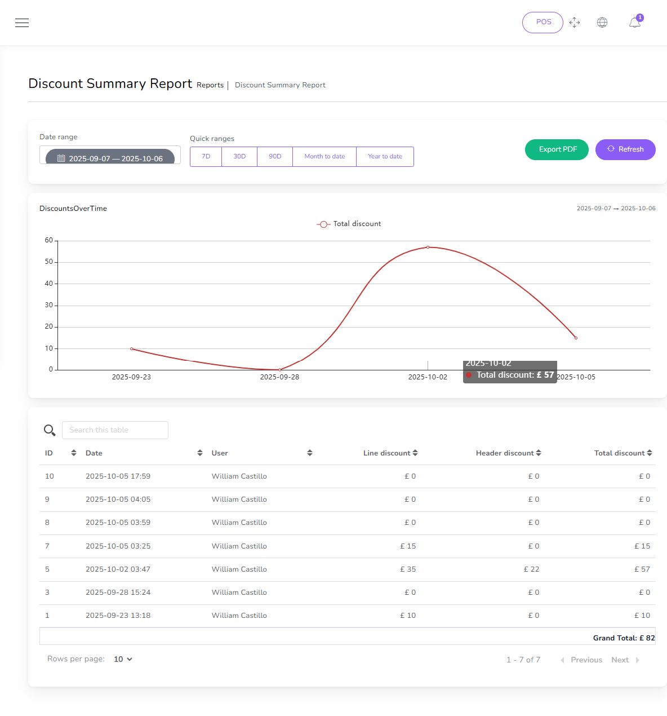The height and width of the screenshot is (716, 667).
Task: Open rows per page dropdown
Action: (x=123, y=659)
